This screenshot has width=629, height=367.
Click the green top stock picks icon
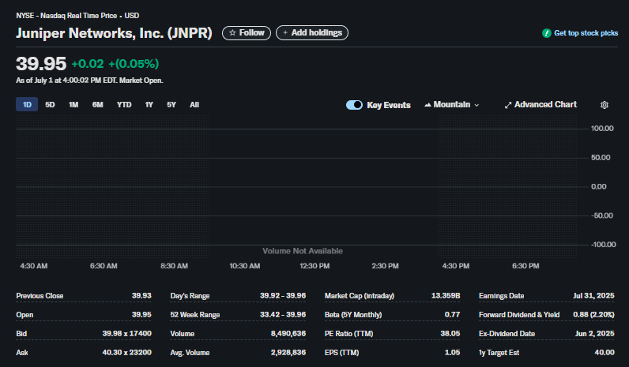546,33
